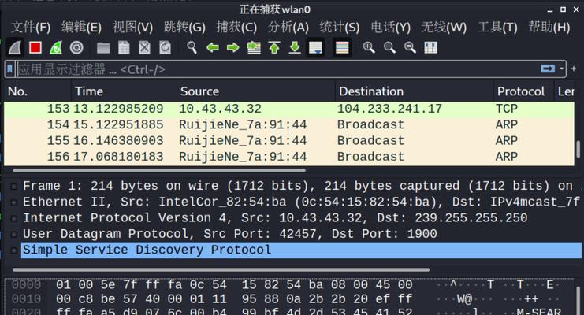
Task: Open the 编辑(E) menu
Action: 81,28
